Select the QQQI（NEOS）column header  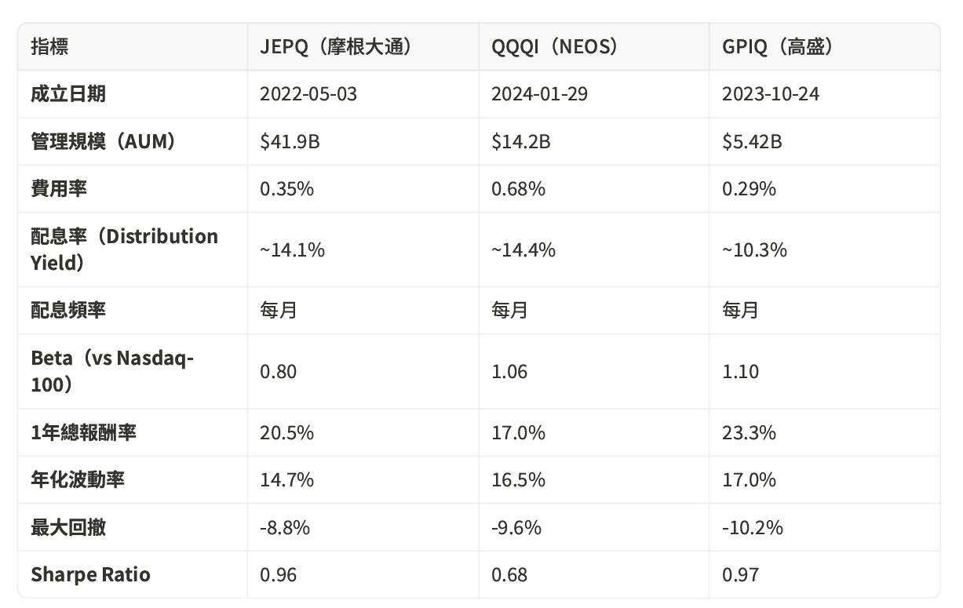(x=555, y=46)
